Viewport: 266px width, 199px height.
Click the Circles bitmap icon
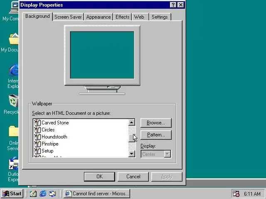pos(37,130)
